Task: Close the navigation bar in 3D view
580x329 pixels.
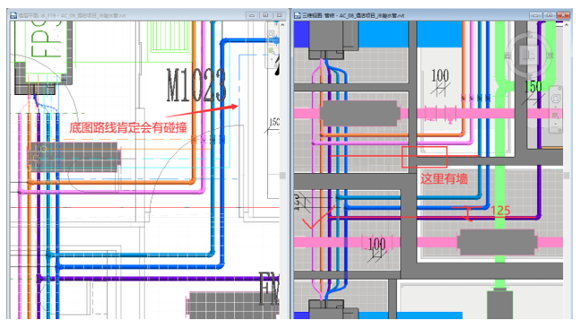Action: click(x=559, y=89)
